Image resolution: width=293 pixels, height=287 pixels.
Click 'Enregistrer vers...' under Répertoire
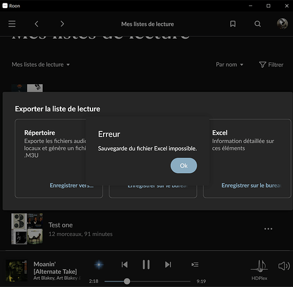(72, 185)
